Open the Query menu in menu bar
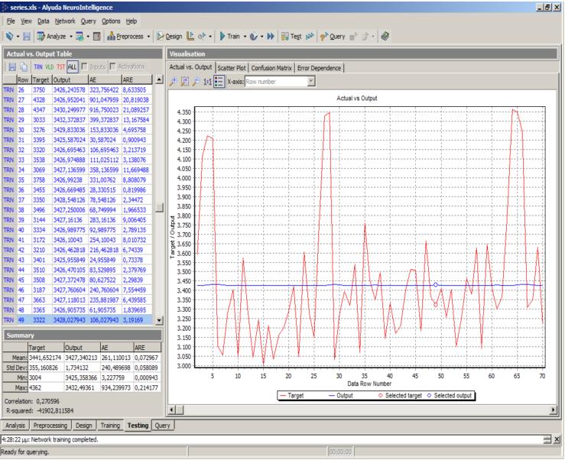This screenshot has width=565, height=460. 88,21
